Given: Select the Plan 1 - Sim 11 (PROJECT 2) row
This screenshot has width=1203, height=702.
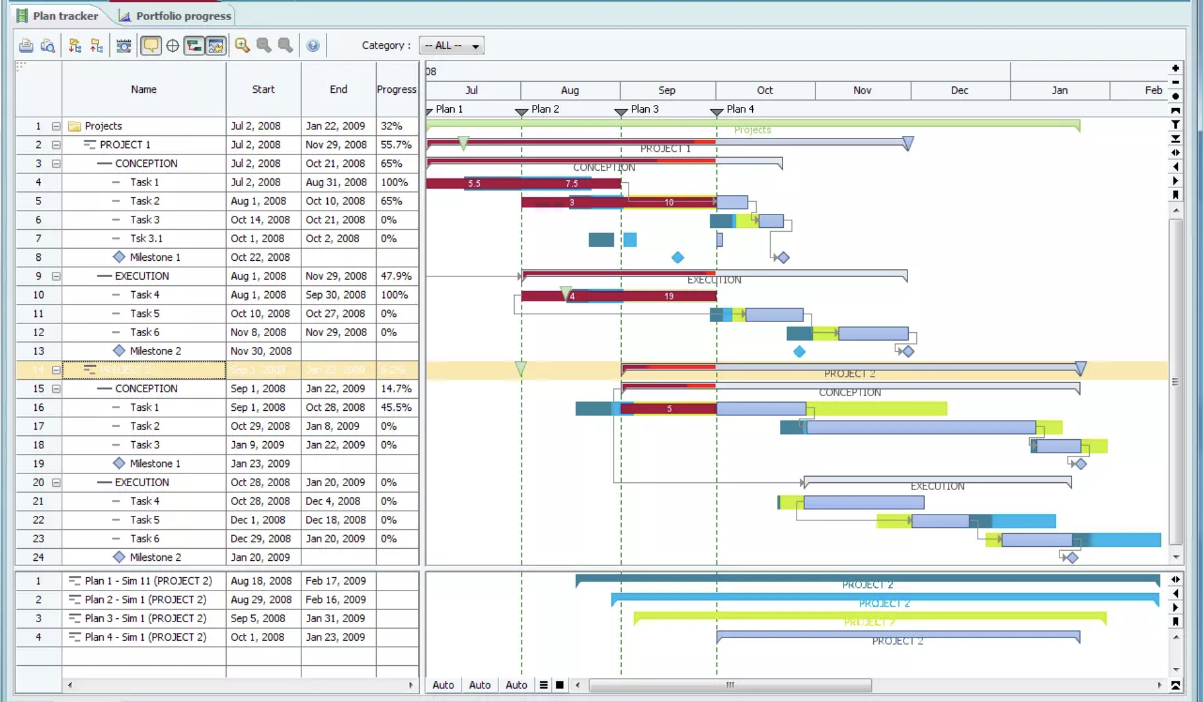Looking at the screenshot, I should (x=217, y=581).
